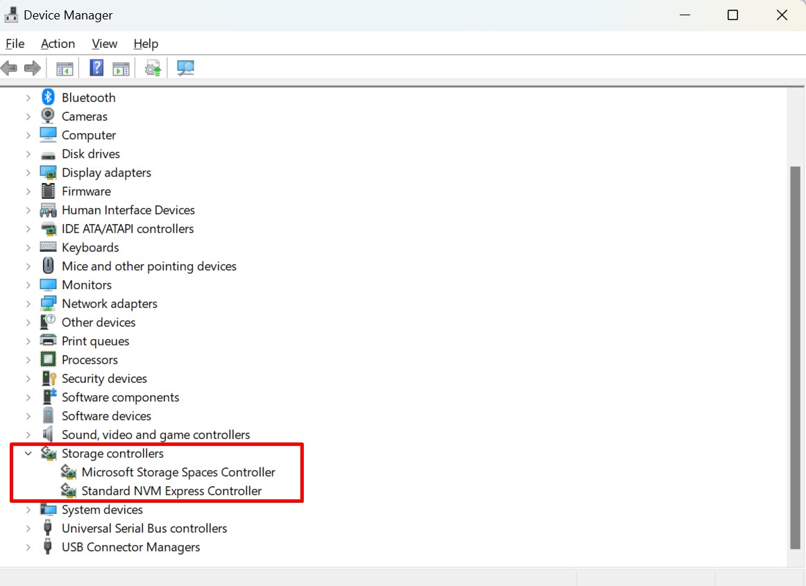This screenshot has height=586, width=806.
Task: Click the Disk drives icon
Action: [x=49, y=155]
